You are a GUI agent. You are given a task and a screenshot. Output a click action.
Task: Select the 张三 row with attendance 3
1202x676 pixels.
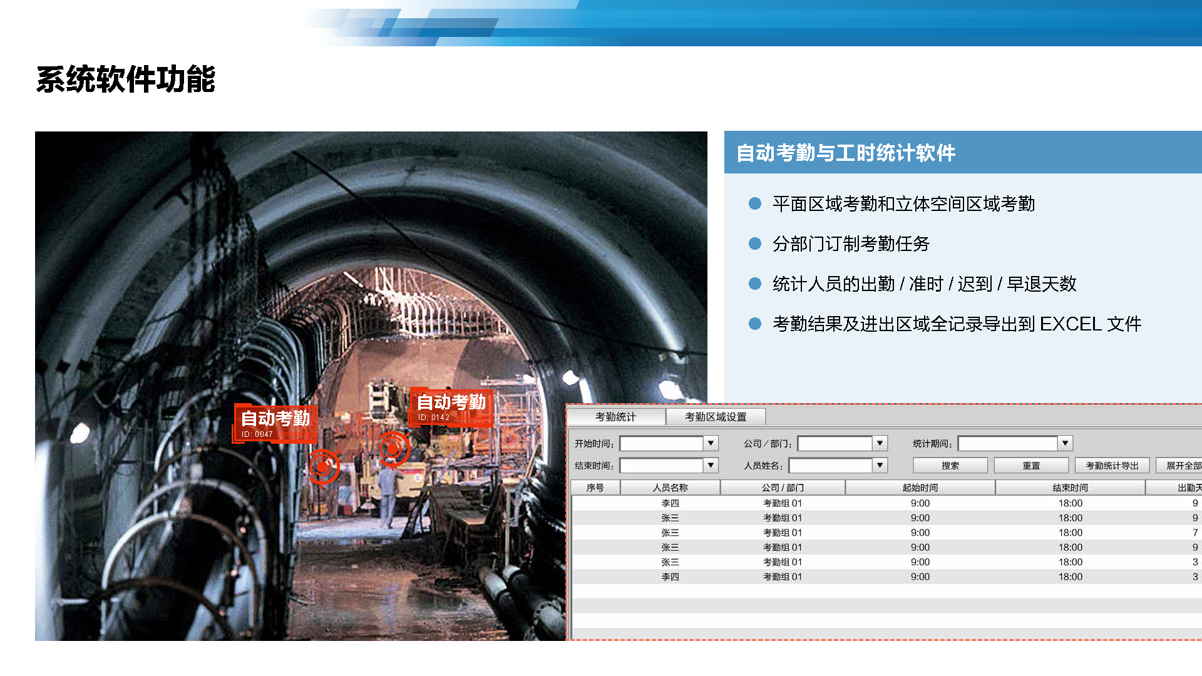(x=886, y=562)
